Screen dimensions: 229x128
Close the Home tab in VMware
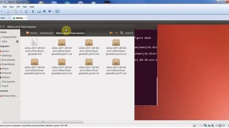(9, 18)
